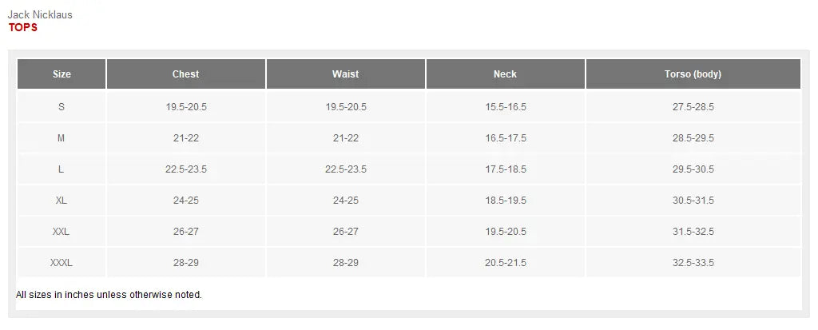Select waist value 24-25 for XL
818x330 pixels.
pos(345,201)
